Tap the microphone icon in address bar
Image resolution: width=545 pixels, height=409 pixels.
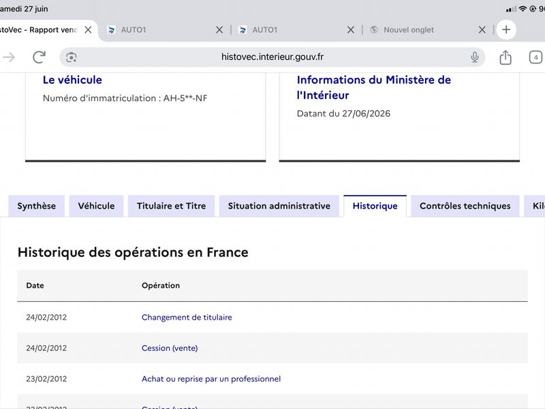tap(474, 57)
